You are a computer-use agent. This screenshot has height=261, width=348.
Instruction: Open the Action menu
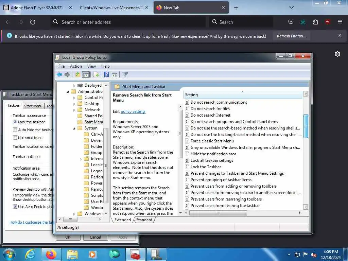76,66
